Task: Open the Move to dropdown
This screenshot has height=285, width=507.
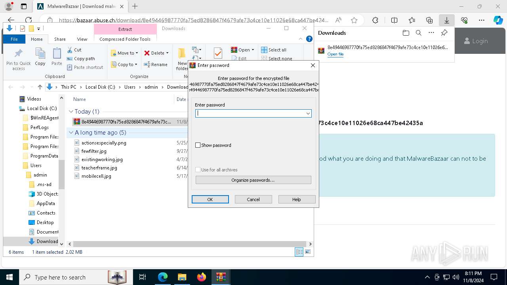Action: [124, 53]
